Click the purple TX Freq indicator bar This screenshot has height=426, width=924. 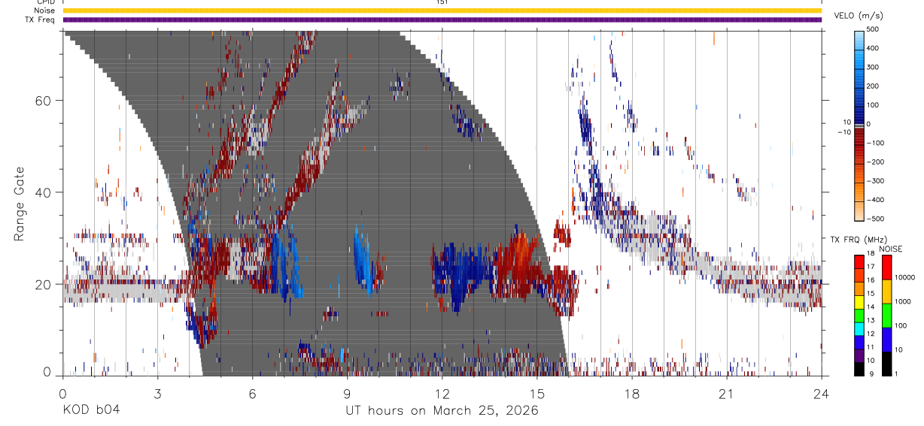point(442,20)
